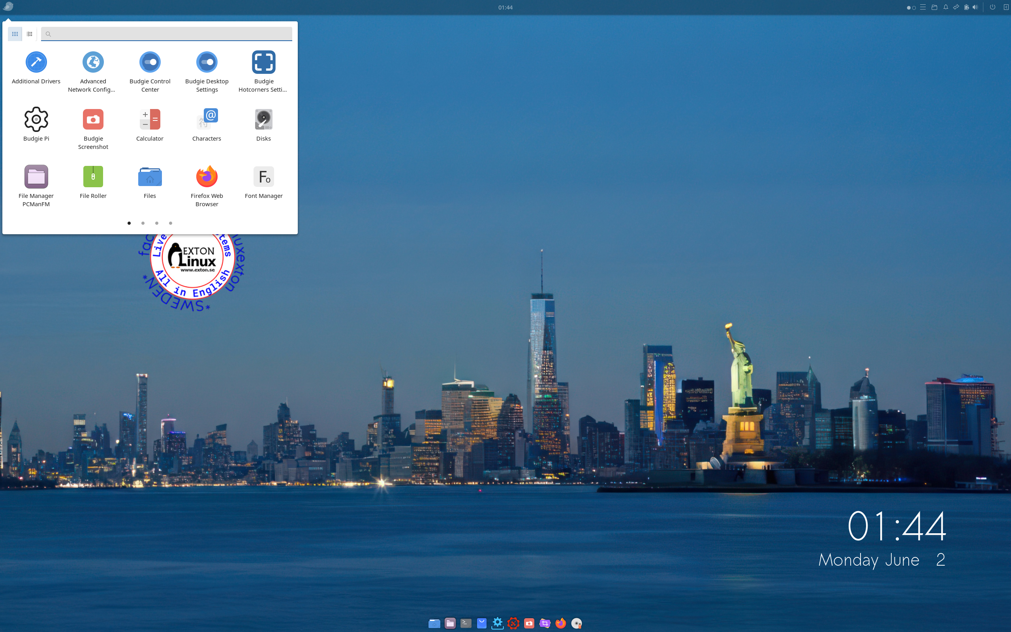Click the volume speaker icon in the panel
This screenshot has width=1011, height=632.
(975, 7)
